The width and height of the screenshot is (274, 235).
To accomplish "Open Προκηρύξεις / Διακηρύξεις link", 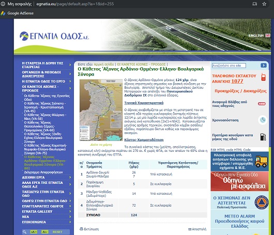I will 240,91.
